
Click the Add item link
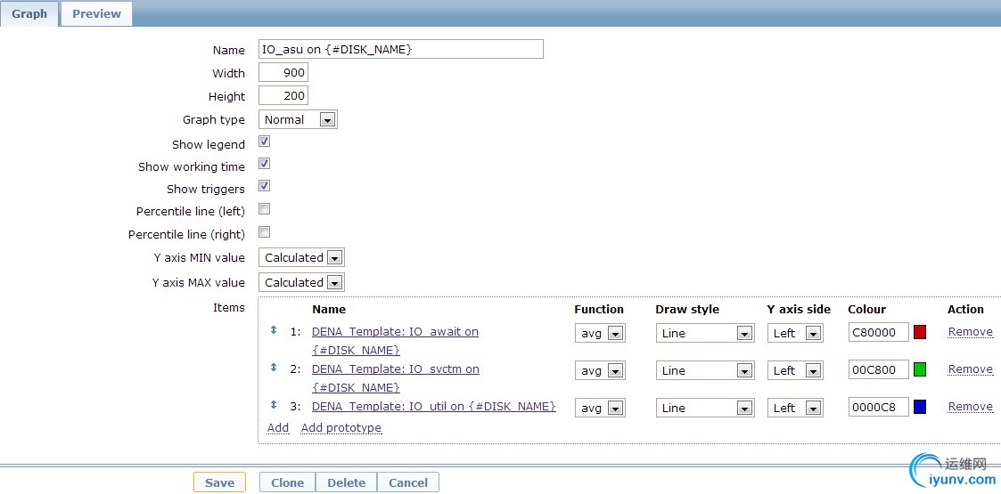click(x=278, y=427)
